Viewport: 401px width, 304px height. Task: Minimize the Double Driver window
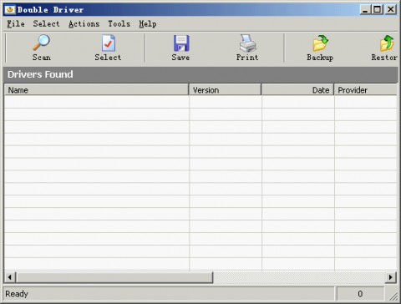(365, 10)
